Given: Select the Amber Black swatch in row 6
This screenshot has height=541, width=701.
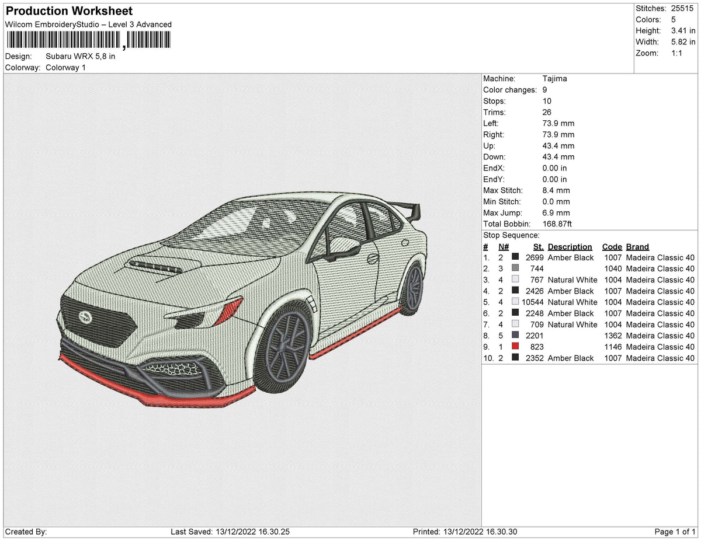Looking at the screenshot, I should pyautogui.click(x=515, y=313).
